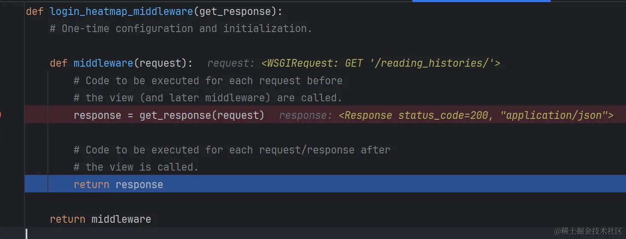
Task: Click the 'request/response after' comment line
Action: click(x=232, y=150)
